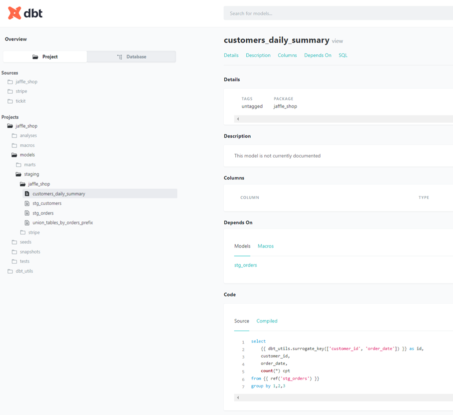
Task: Open the Macros tab under Depends On
Action: 265,246
